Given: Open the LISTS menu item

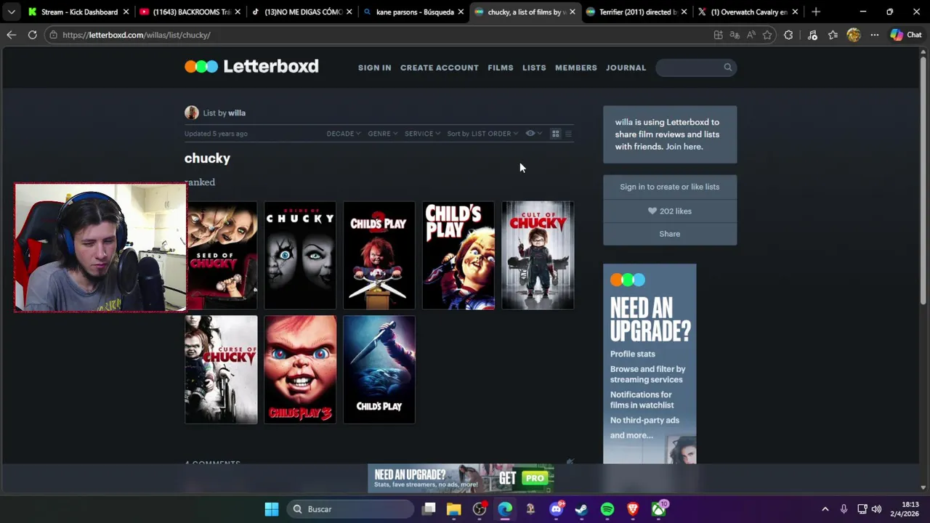Looking at the screenshot, I should point(534,68).
